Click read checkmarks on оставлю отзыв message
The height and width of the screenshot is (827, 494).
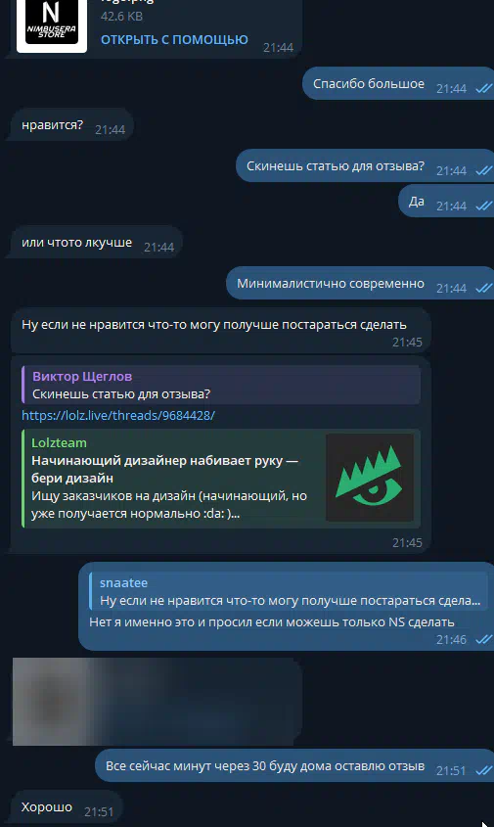[483, 770]
